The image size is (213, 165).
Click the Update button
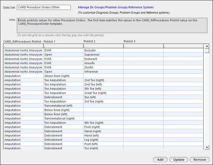point(179,160)
